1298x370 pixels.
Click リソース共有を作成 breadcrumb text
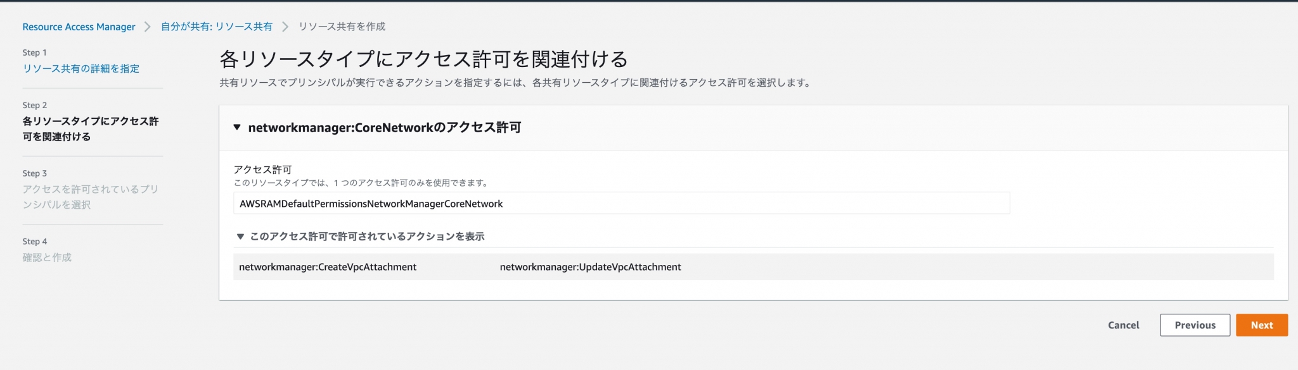[342, 27]
